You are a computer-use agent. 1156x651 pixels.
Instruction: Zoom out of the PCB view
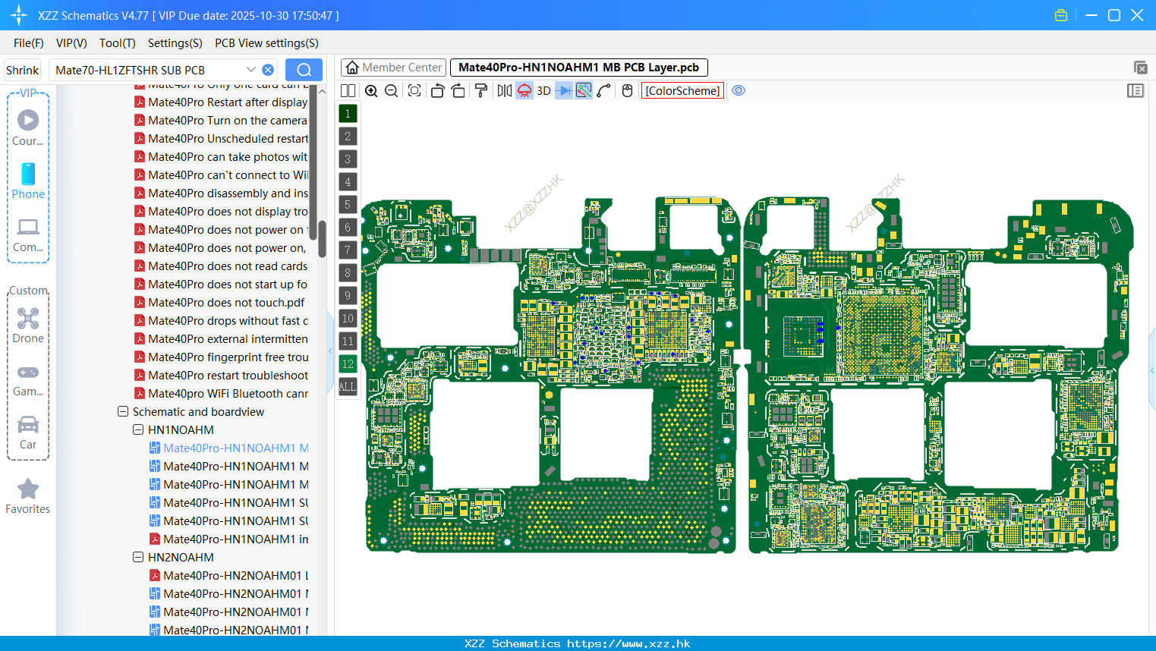(392, 90)
